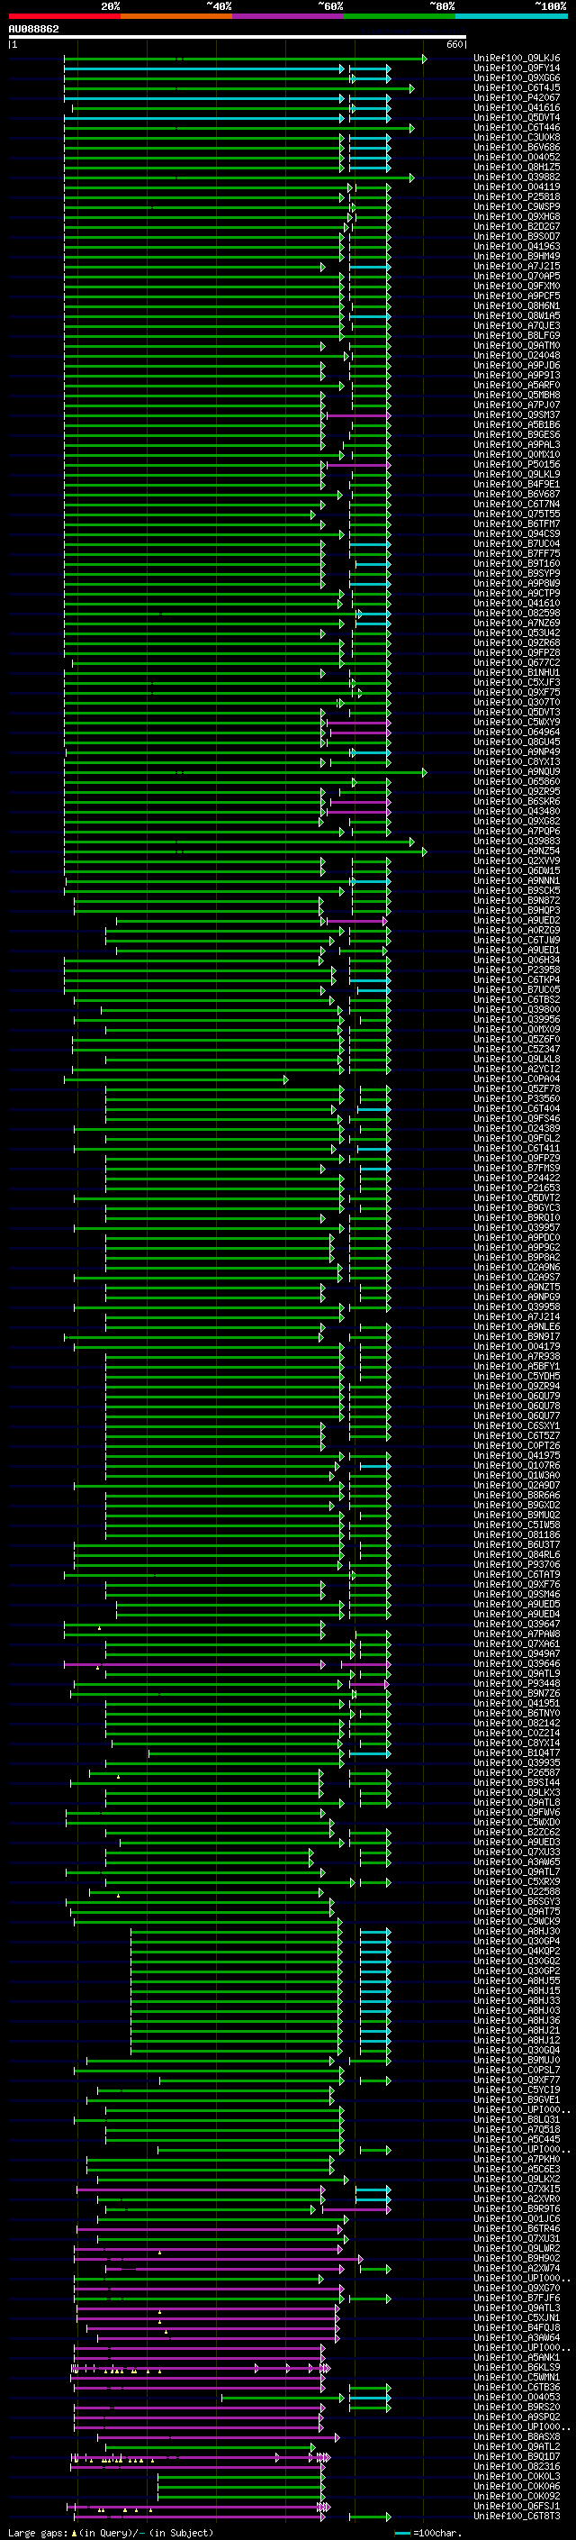Image resolution: width=576 pixels, height=2540 pixels.
Task: Open hit UniRef100_C6T4J5
Action: [x=517, y=87]
